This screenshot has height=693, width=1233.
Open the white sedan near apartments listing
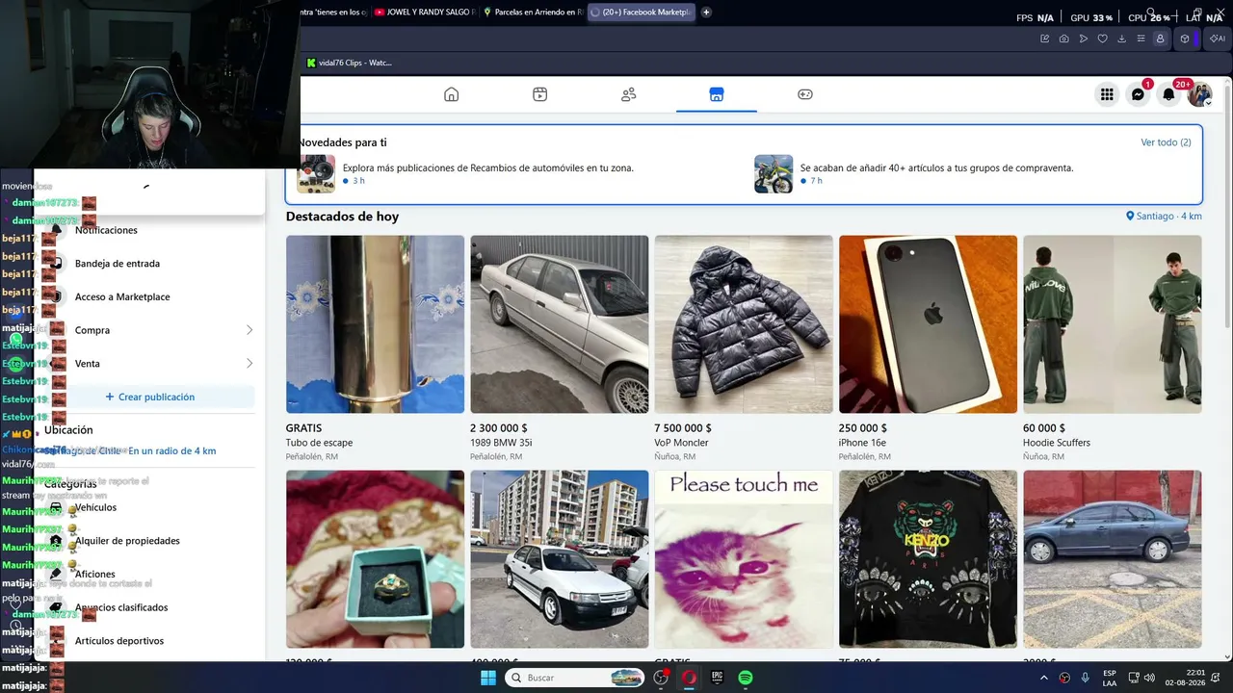pos(559,559)
